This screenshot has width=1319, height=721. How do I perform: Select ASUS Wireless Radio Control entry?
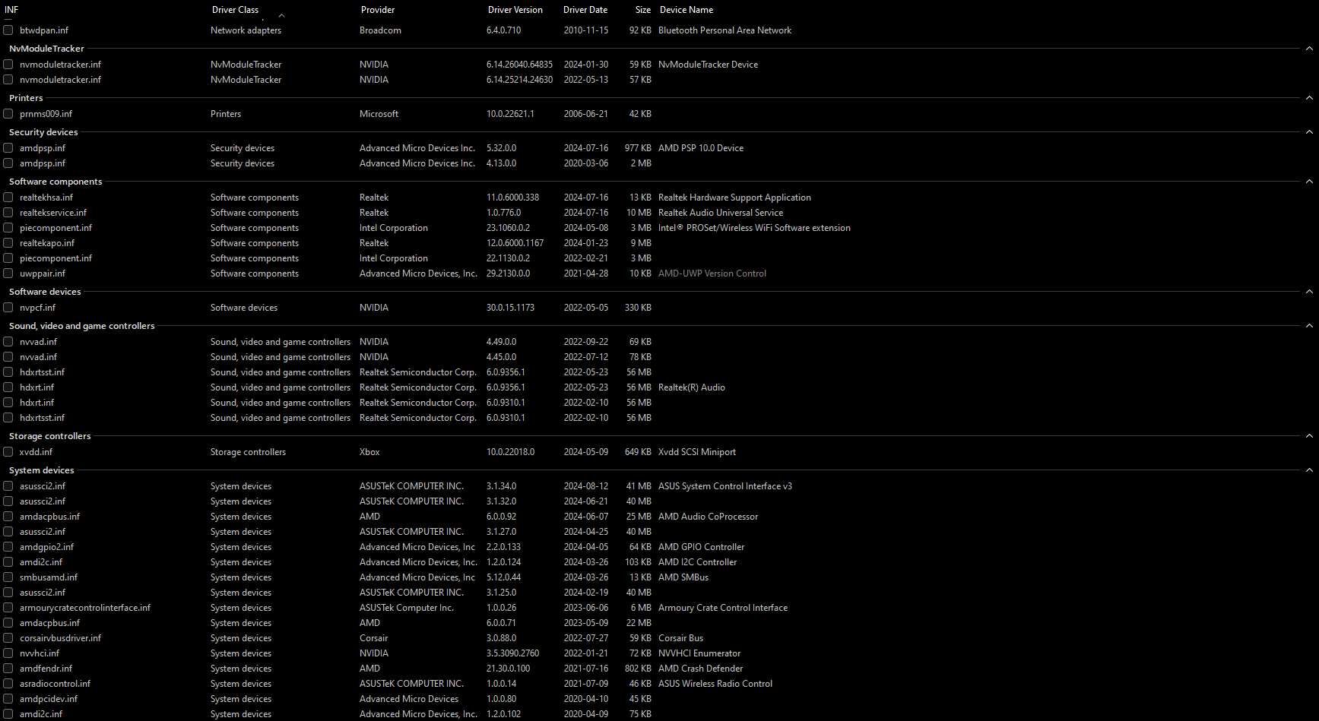[x=715, y=684]
